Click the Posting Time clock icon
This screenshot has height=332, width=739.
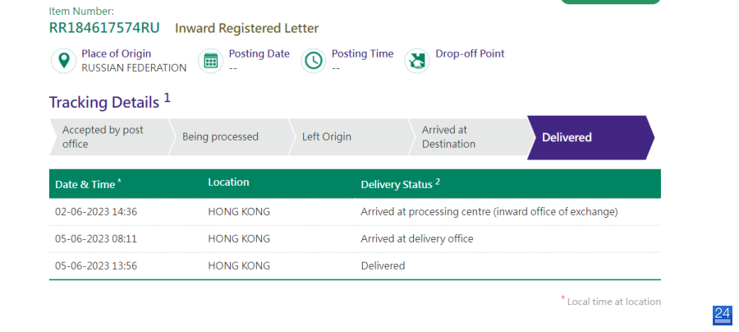(x=314, y=61)
